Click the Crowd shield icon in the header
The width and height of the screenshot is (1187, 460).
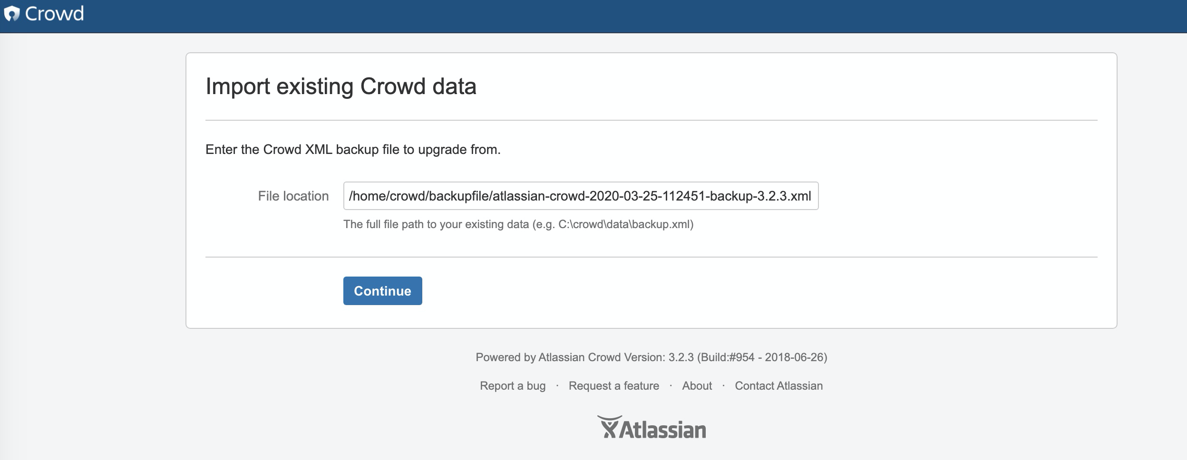click(12, 14)
